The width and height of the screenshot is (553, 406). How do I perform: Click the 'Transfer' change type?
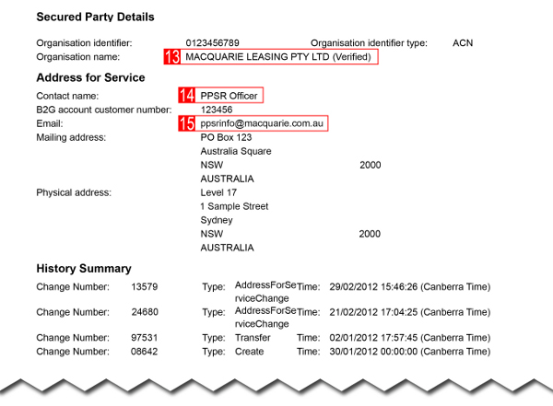[253, 338]
